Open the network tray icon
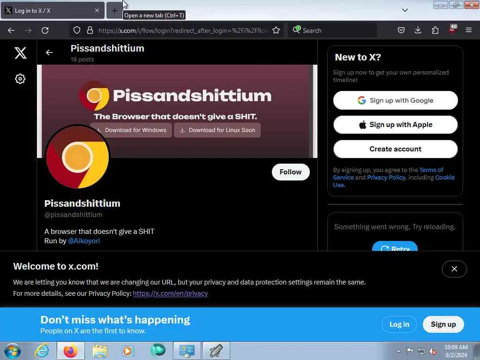The image size is (480, 360). tap(421, 352)
